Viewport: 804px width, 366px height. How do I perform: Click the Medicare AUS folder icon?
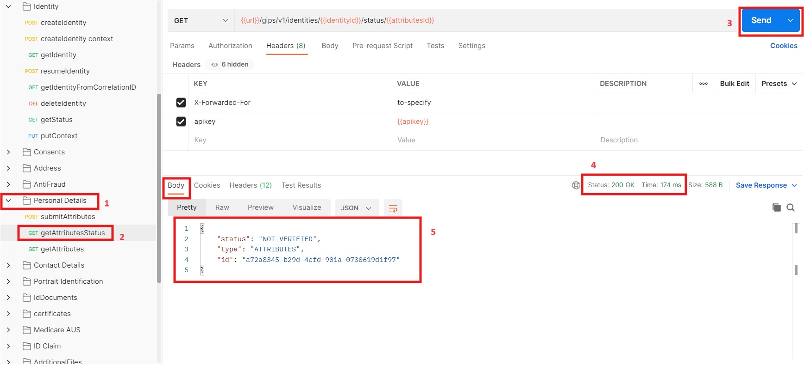tap(27, 330)
